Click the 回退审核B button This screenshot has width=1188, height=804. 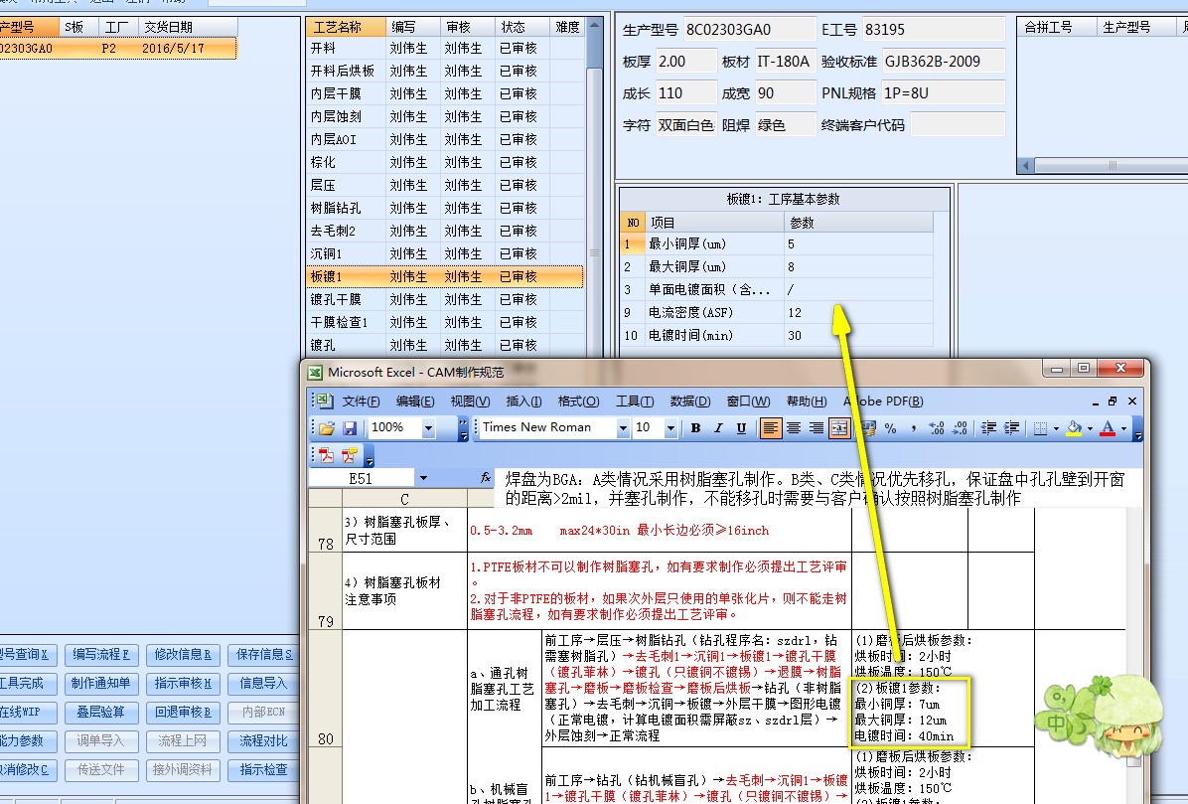183,712
